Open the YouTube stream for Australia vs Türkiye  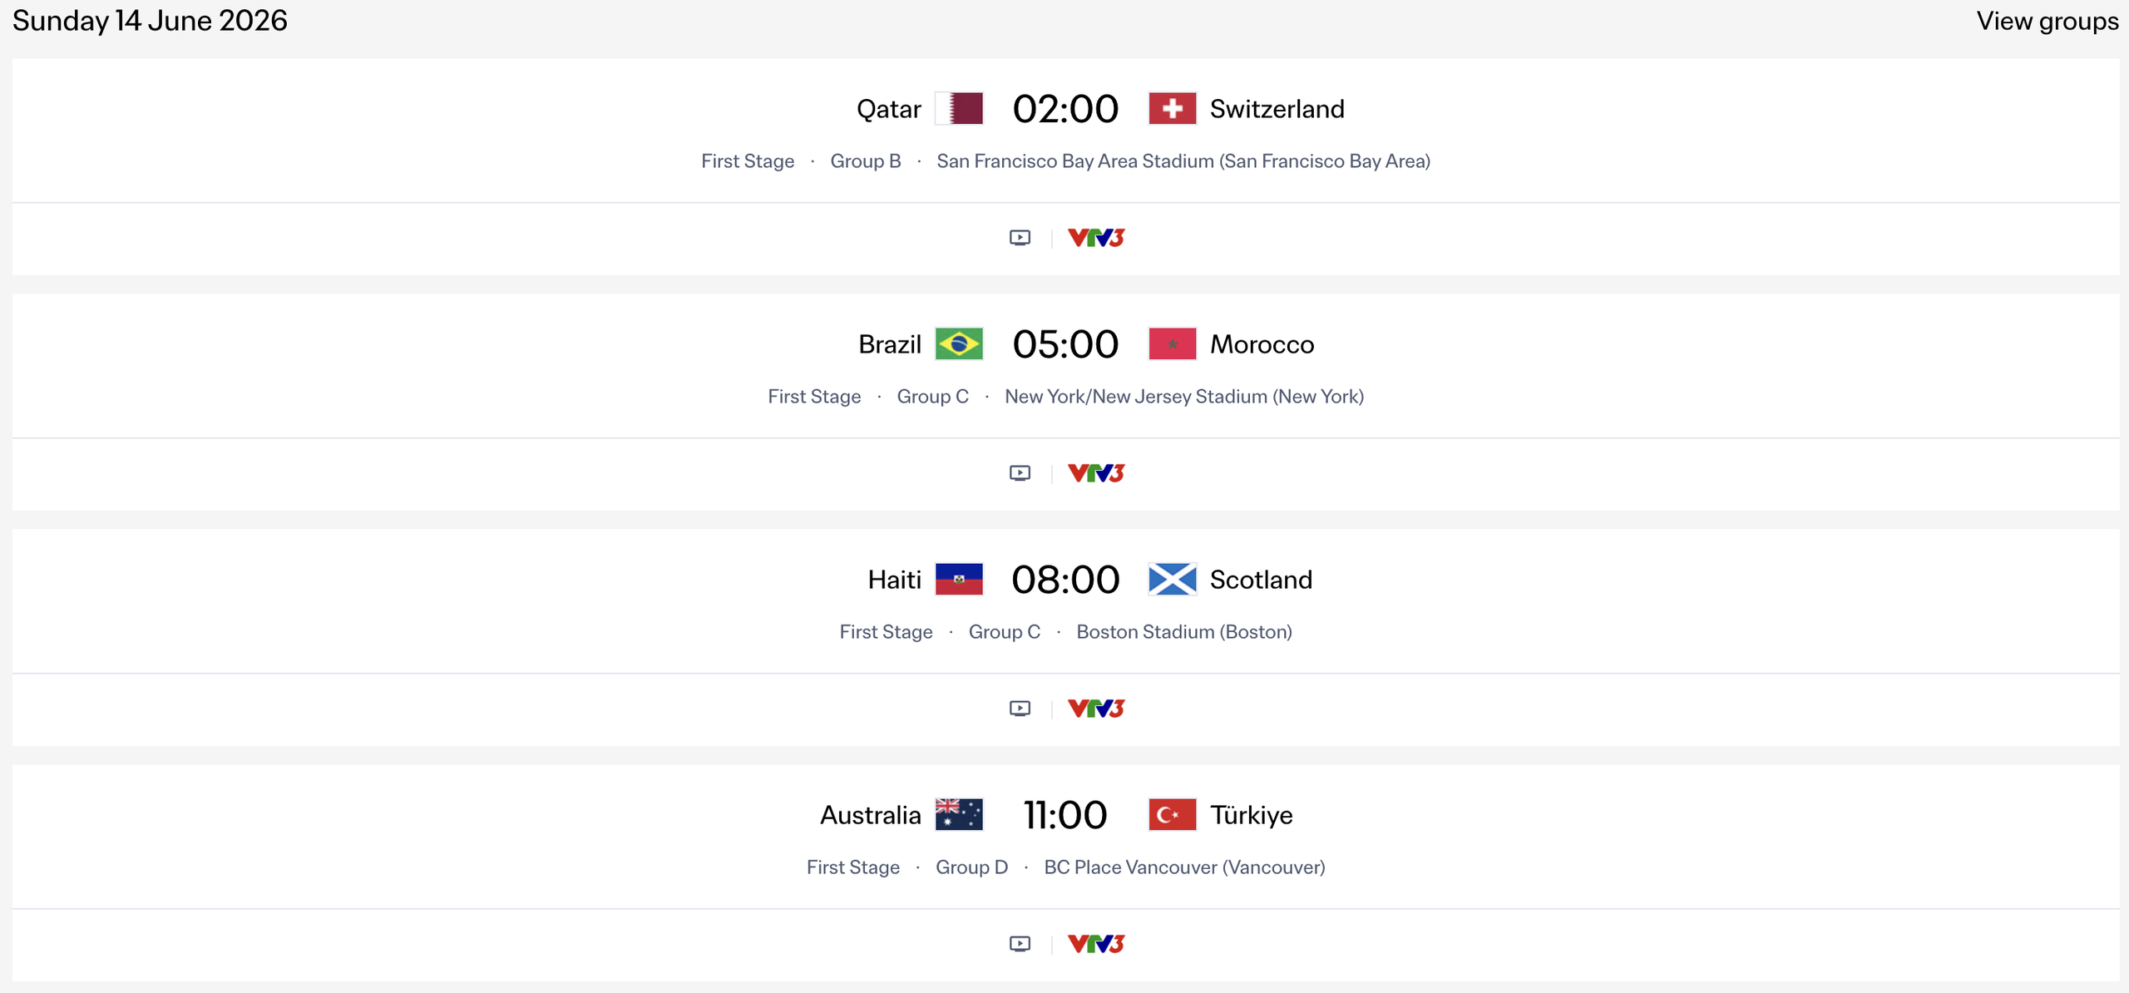pos(1020,943)
